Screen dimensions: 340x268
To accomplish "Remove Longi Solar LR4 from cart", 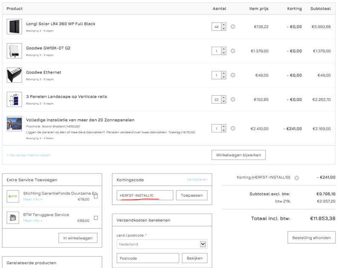I will (233, 27).
